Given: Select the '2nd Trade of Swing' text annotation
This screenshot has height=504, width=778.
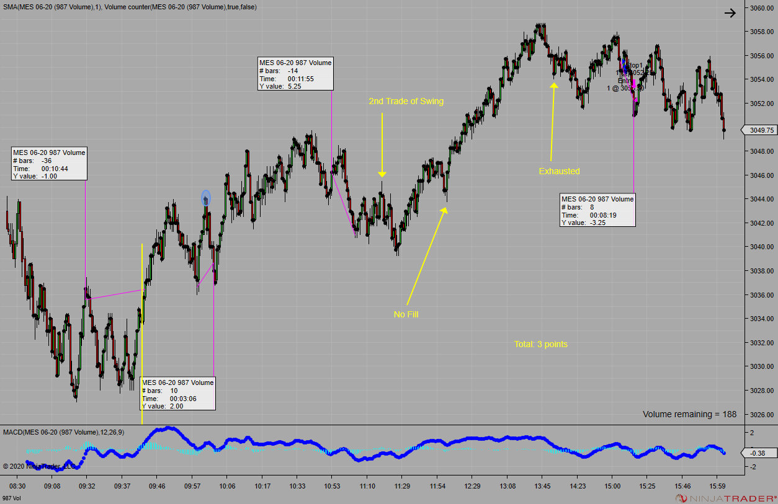Looking at the screenshot, I should tap(406, 101).
